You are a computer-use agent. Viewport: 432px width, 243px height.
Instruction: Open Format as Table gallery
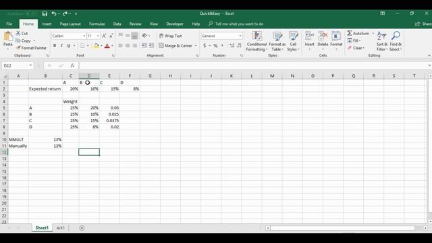277,41
